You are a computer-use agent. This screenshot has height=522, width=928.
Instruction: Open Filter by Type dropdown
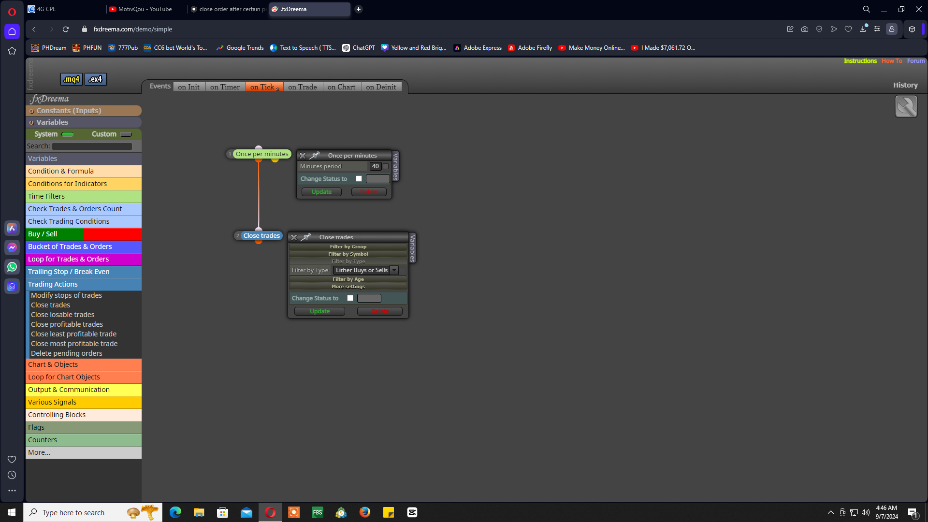tap(366, 270)
